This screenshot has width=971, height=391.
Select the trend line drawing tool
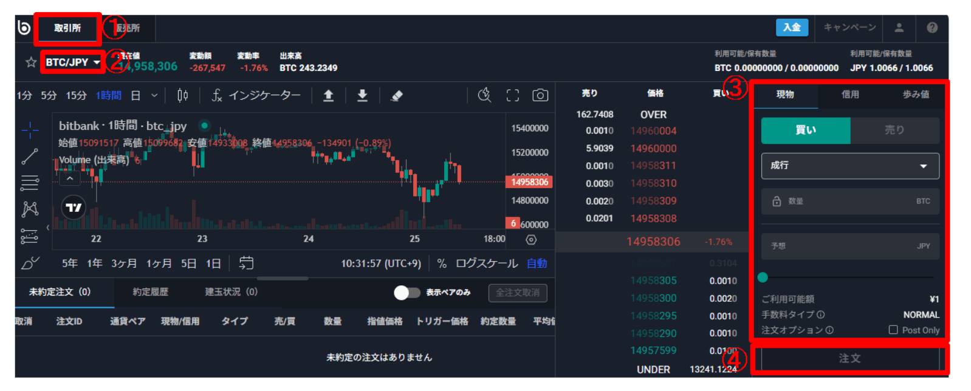click(x=30, y=156)
